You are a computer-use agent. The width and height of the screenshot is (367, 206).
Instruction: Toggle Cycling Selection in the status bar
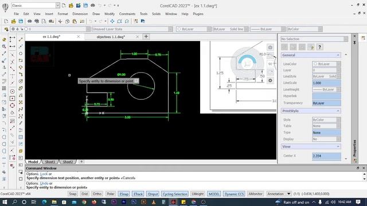point(175,194)
